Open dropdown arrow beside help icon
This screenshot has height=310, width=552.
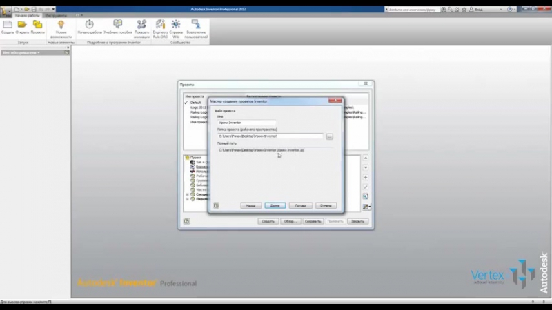(514, 10)
